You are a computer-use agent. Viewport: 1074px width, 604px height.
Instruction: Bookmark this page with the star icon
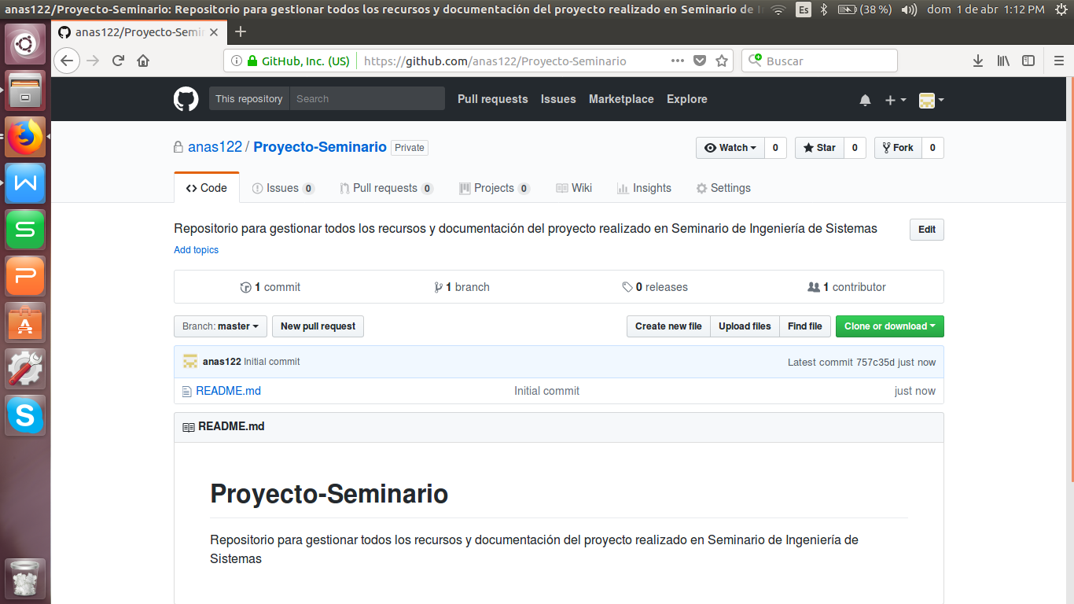tap(722, 61)
